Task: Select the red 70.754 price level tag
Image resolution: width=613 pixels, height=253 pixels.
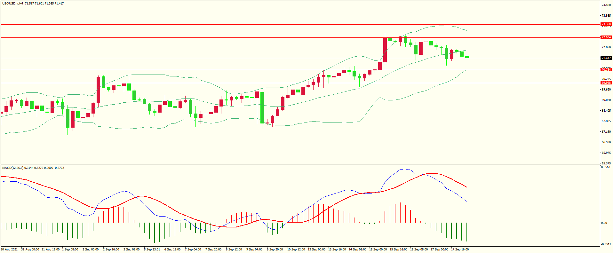Action: pos(606,70)
